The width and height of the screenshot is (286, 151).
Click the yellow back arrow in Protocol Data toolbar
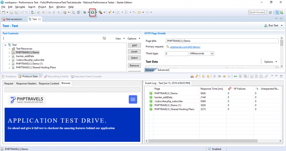224,76
